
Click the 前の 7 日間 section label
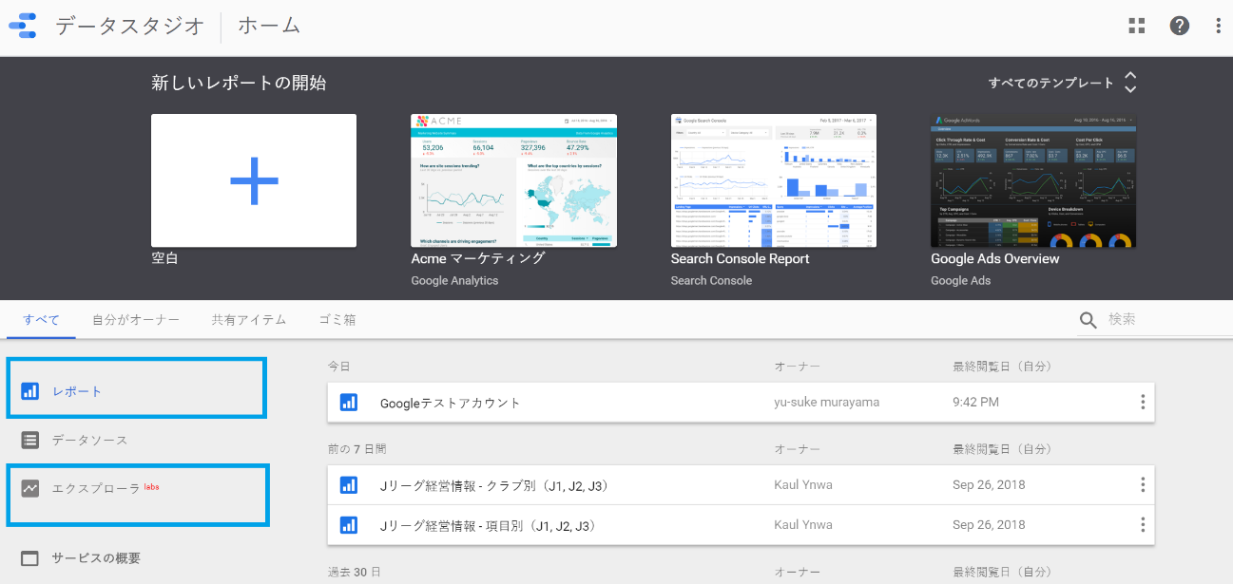tap(357, 448)
